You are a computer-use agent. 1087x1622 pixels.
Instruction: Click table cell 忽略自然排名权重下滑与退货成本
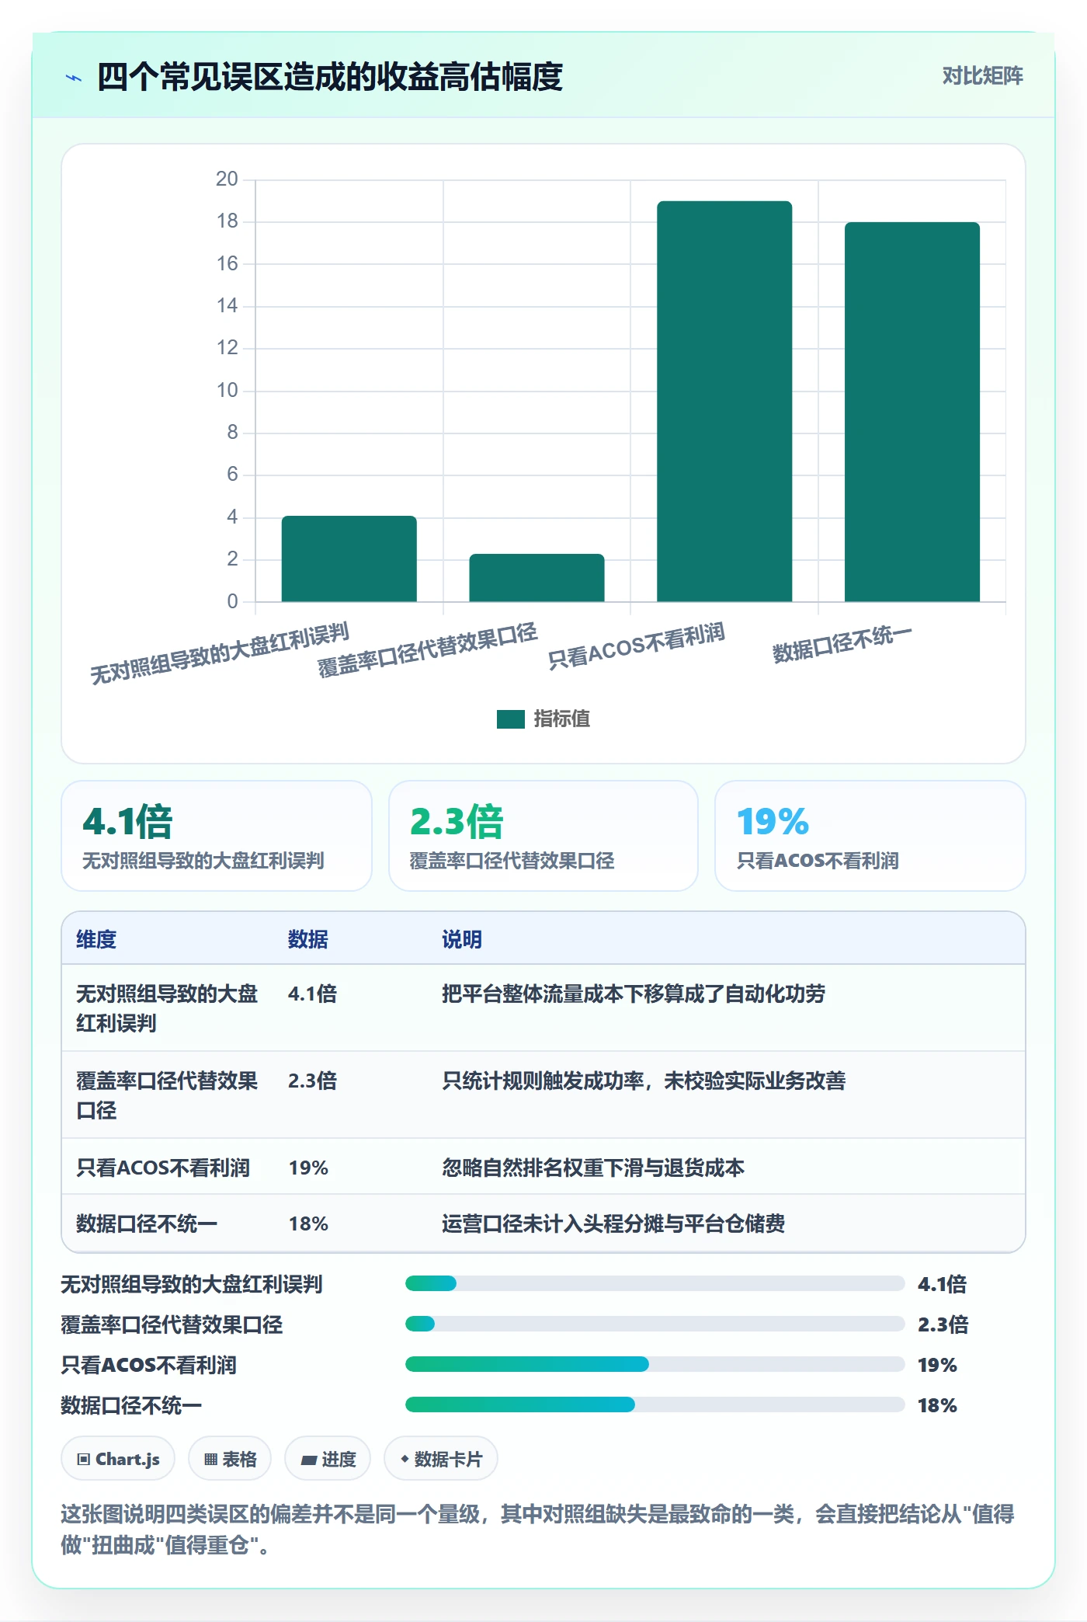(x=593, y=1168)
